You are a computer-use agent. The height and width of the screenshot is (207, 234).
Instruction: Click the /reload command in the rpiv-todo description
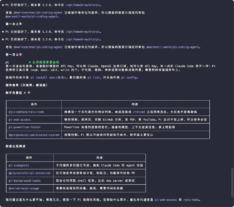[139, 112]
